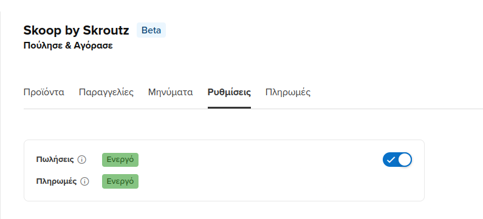The height and width of the screenshot is (219, 483).
Task: Click the dark underline below Ρυθμίσεις
Action: (229, 107)
